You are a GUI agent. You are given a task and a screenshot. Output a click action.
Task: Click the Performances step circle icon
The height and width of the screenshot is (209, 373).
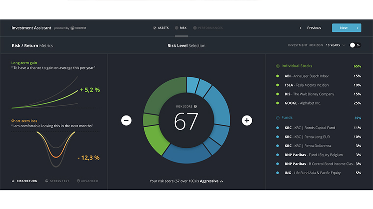(x=195, y=28)
